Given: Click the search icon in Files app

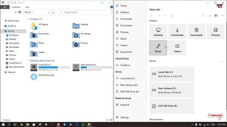Looking at the screenshot, I should coord(203,16).
